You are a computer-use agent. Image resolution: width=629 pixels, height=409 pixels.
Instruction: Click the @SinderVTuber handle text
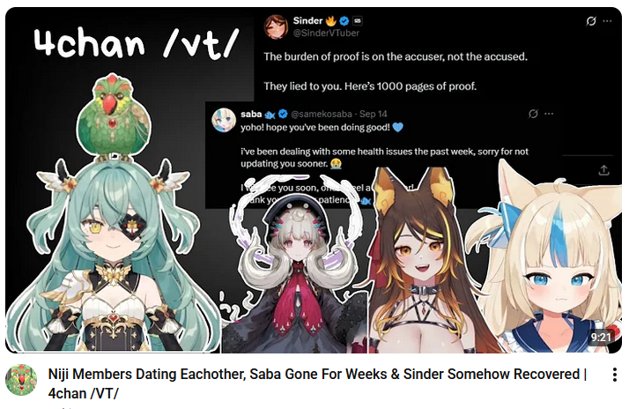pyautogui.click(x=326, y=33)
